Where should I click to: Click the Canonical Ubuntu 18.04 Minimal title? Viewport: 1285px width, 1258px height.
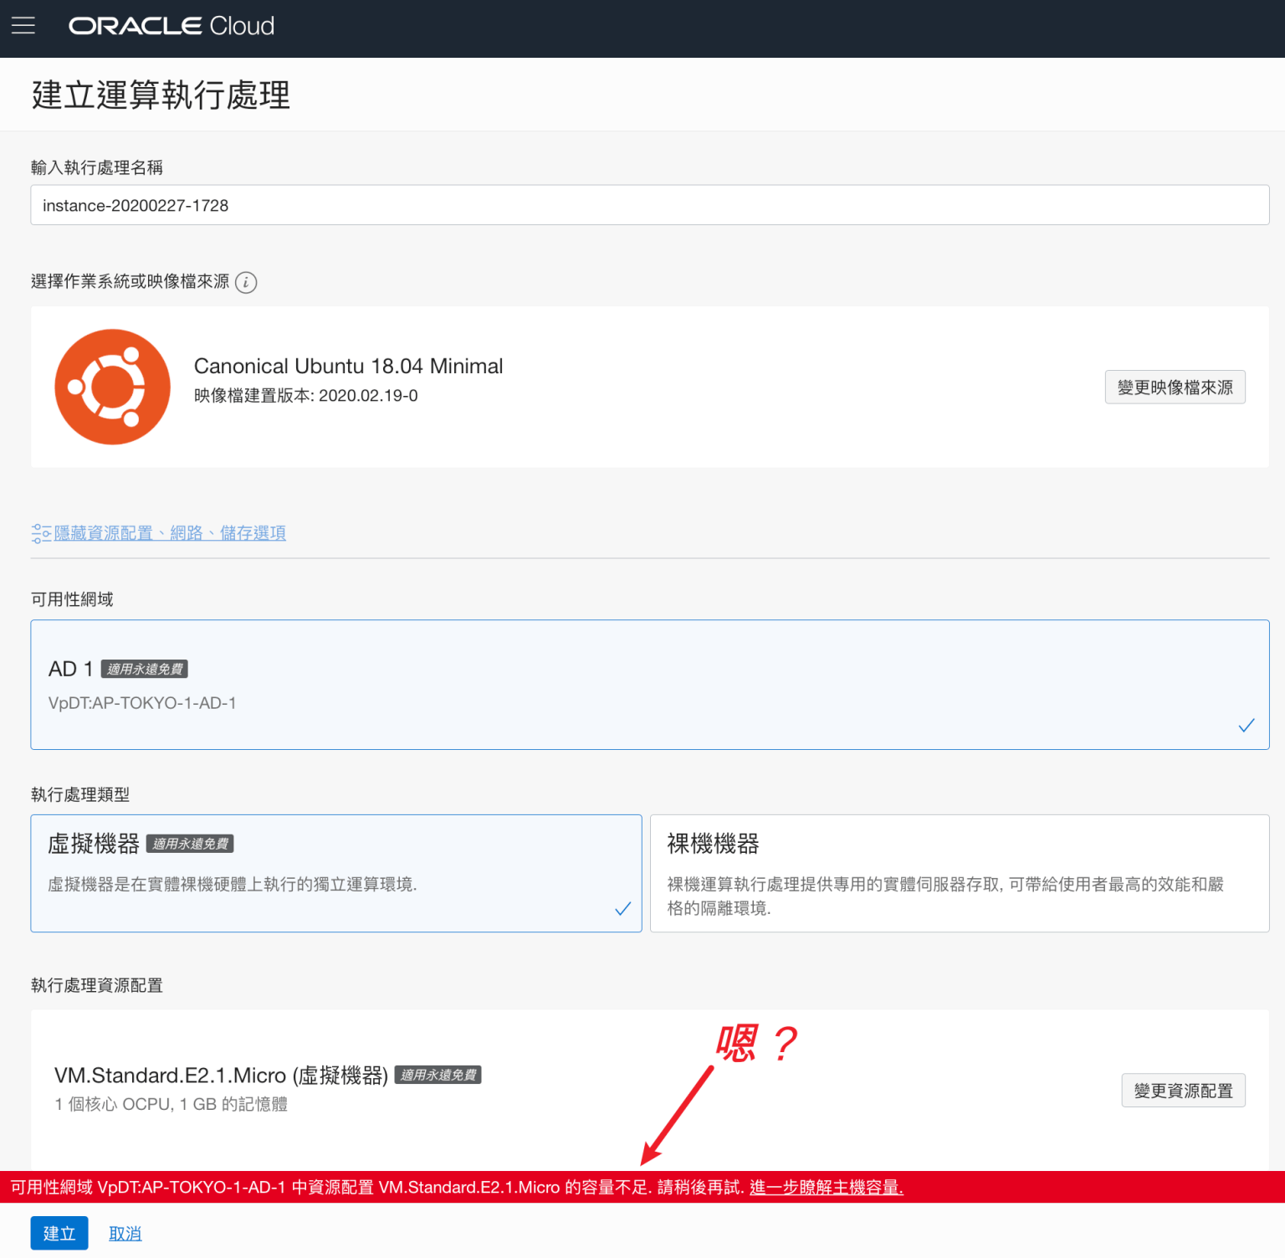tap(348, 367)
